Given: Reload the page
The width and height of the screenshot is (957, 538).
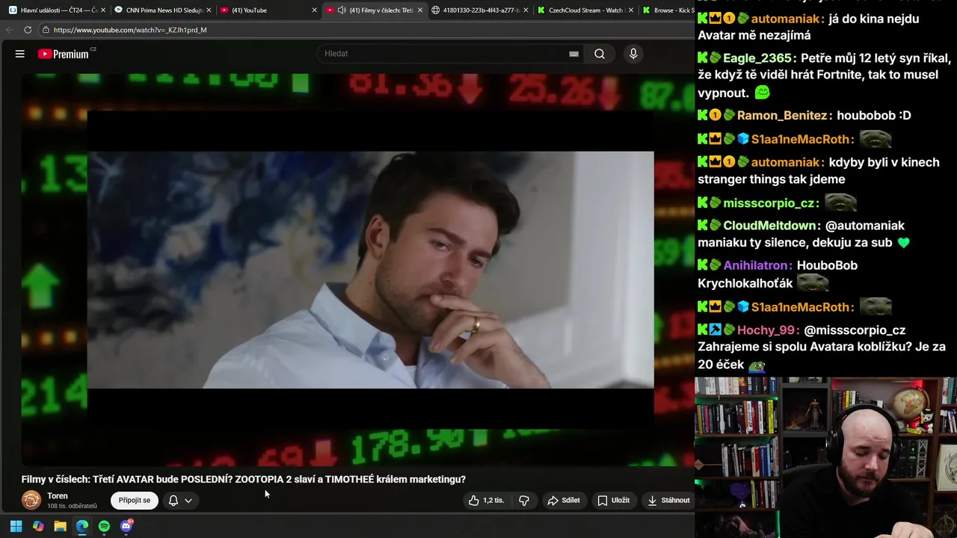Looking at the screenshot, I should [x=28, y=30].
